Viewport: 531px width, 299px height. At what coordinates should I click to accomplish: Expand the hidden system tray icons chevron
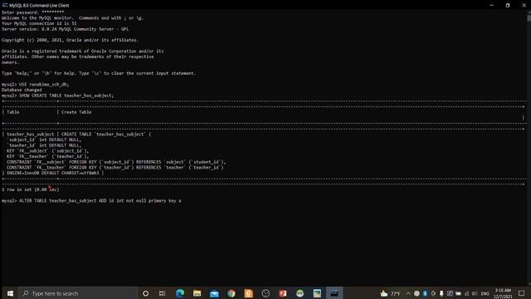pyautogui.click(x=408, y=293)
